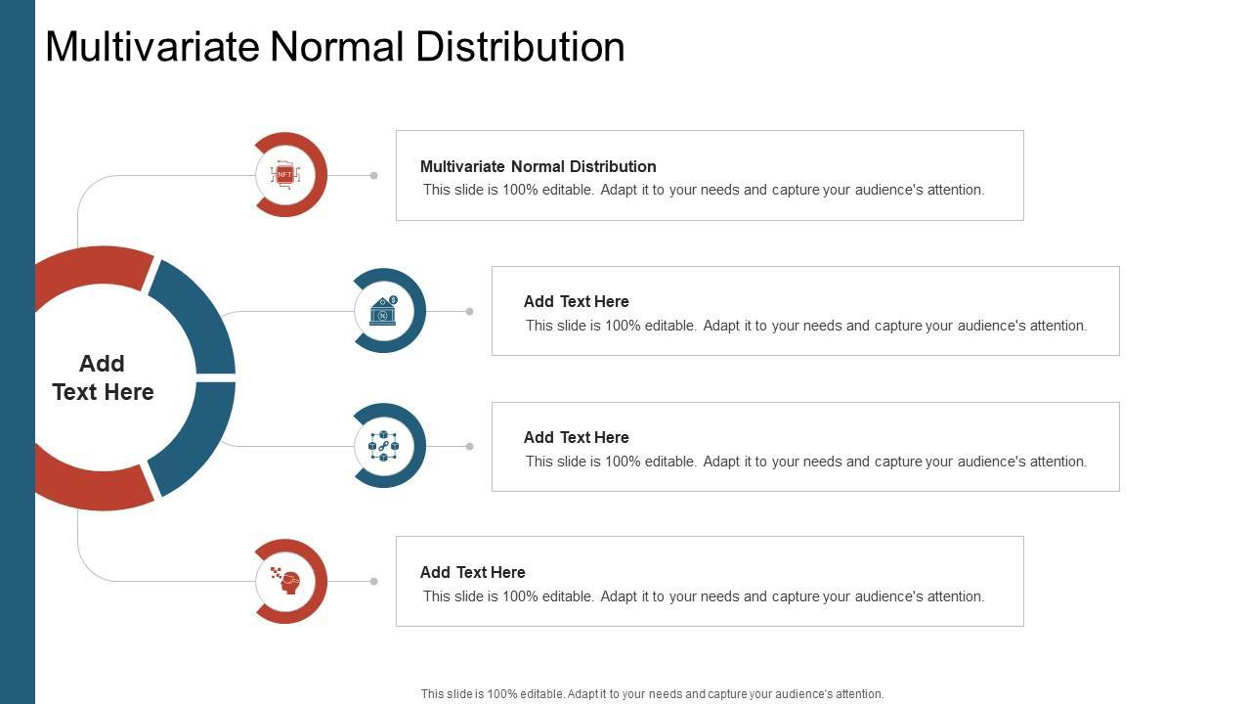Click the gray connector dot next to the NFT ring
1251x704 pixels.
point(373,176)
